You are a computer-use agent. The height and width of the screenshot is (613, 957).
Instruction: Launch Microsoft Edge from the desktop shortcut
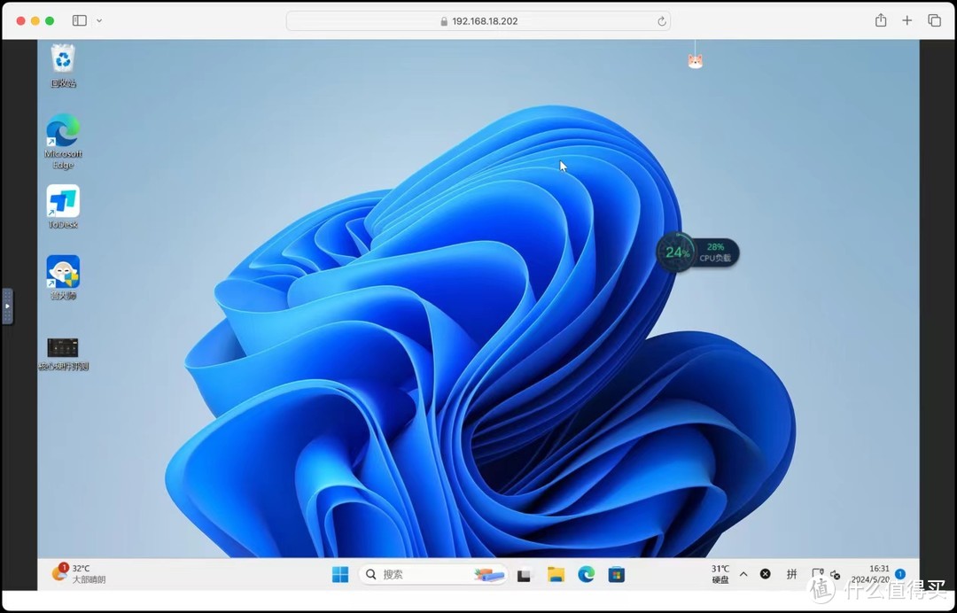(x=63, y=131)
